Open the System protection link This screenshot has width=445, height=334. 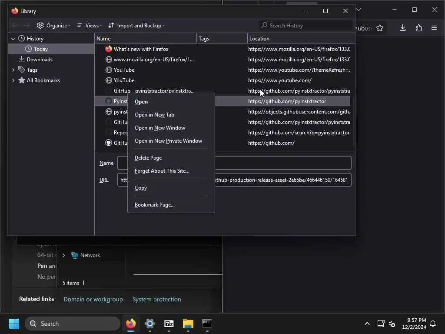point(156,299)
